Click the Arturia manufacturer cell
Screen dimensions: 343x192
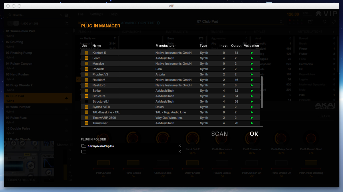pos(160,75)
